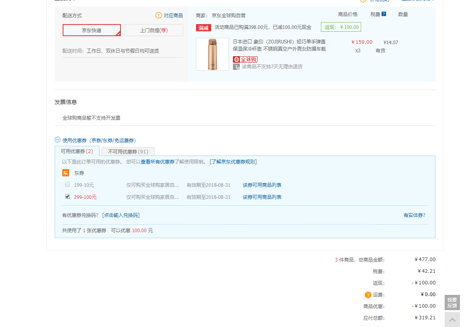Viewport: 472px width, 327px height.
Task: Click the 299-100元 coupon label
Action: point(85,197)
